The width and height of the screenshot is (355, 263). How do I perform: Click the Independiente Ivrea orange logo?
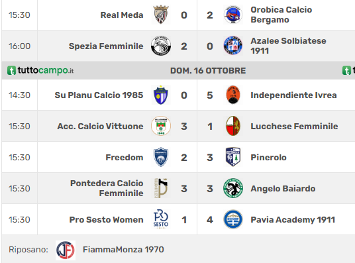point(233,95)
